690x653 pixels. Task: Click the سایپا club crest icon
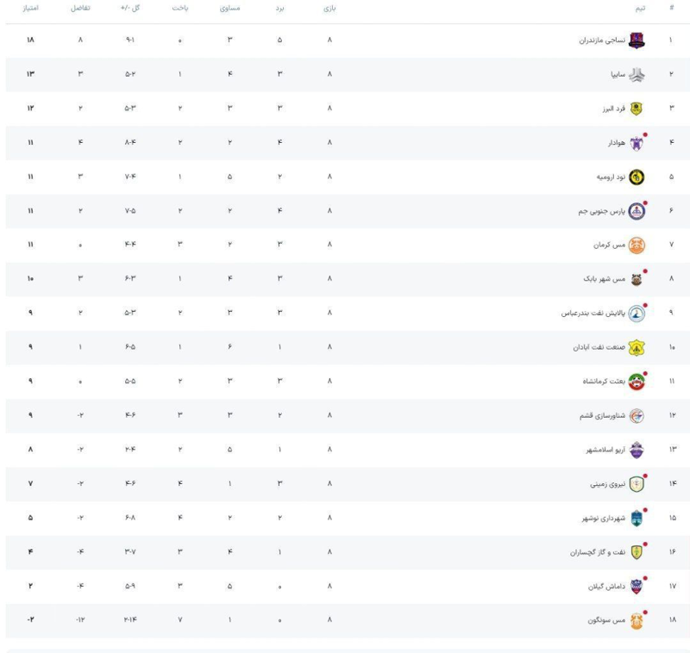click(636, 74)
